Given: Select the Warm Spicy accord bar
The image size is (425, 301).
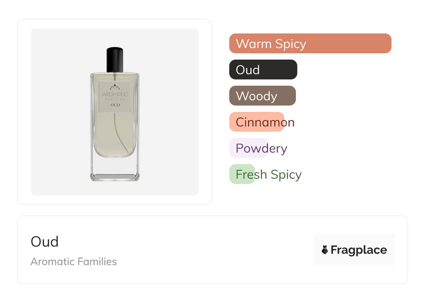Looking at the screenshot, I should click(x=310, y=44).
